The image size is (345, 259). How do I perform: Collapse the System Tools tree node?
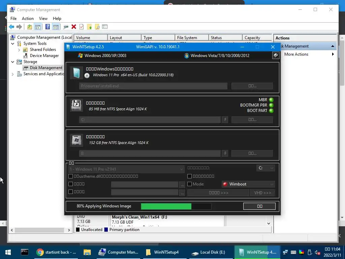point(13,44)
